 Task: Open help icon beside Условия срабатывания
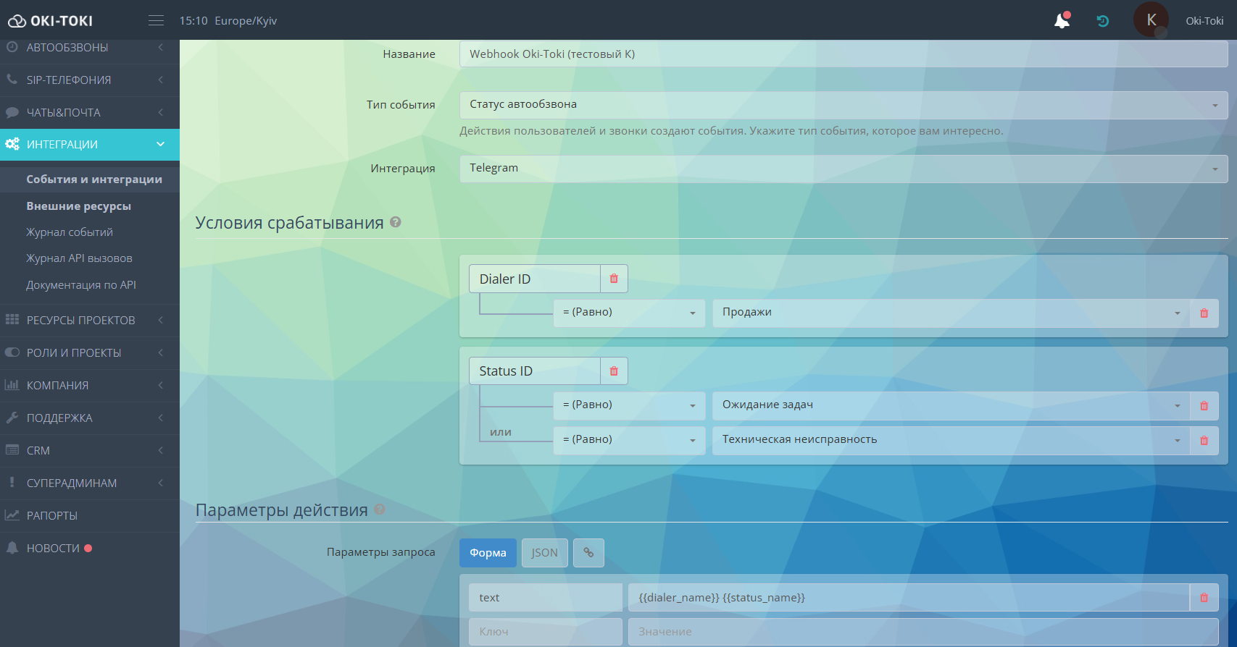click(396, 222)
